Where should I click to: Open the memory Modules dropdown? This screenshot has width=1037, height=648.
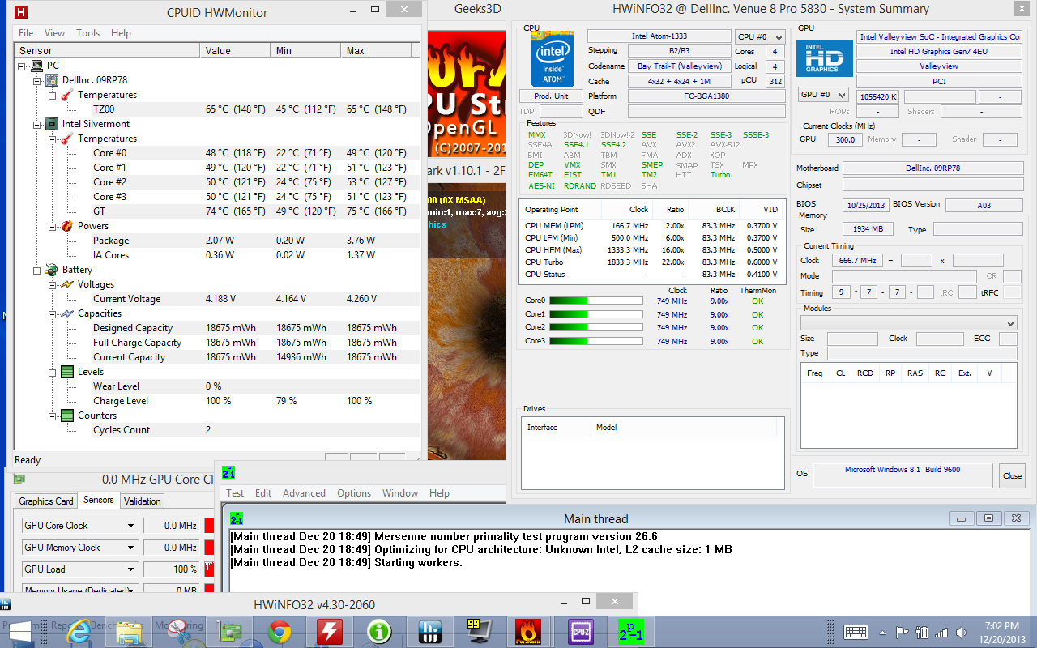pos(908,323)
